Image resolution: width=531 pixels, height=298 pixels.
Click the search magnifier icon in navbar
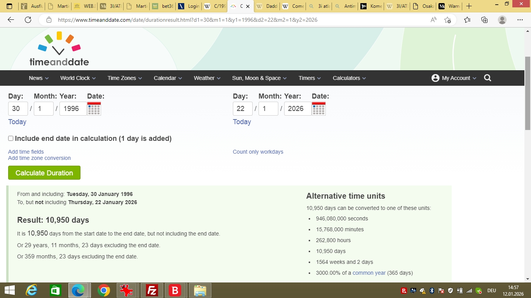click(487, 78)
